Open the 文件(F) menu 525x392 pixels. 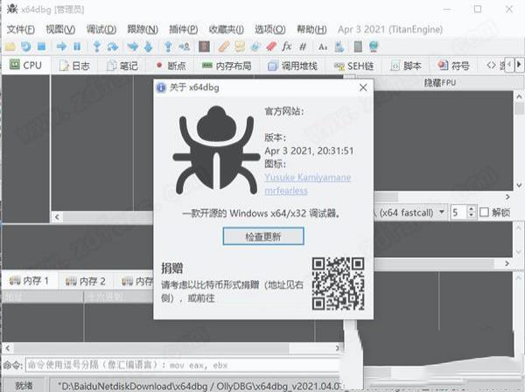point(21,30)
